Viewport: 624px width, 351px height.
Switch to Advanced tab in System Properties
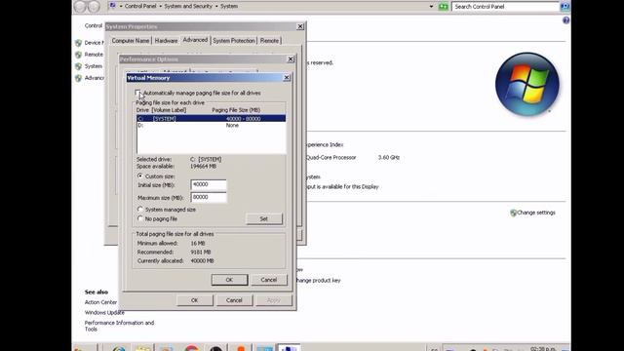195,40
